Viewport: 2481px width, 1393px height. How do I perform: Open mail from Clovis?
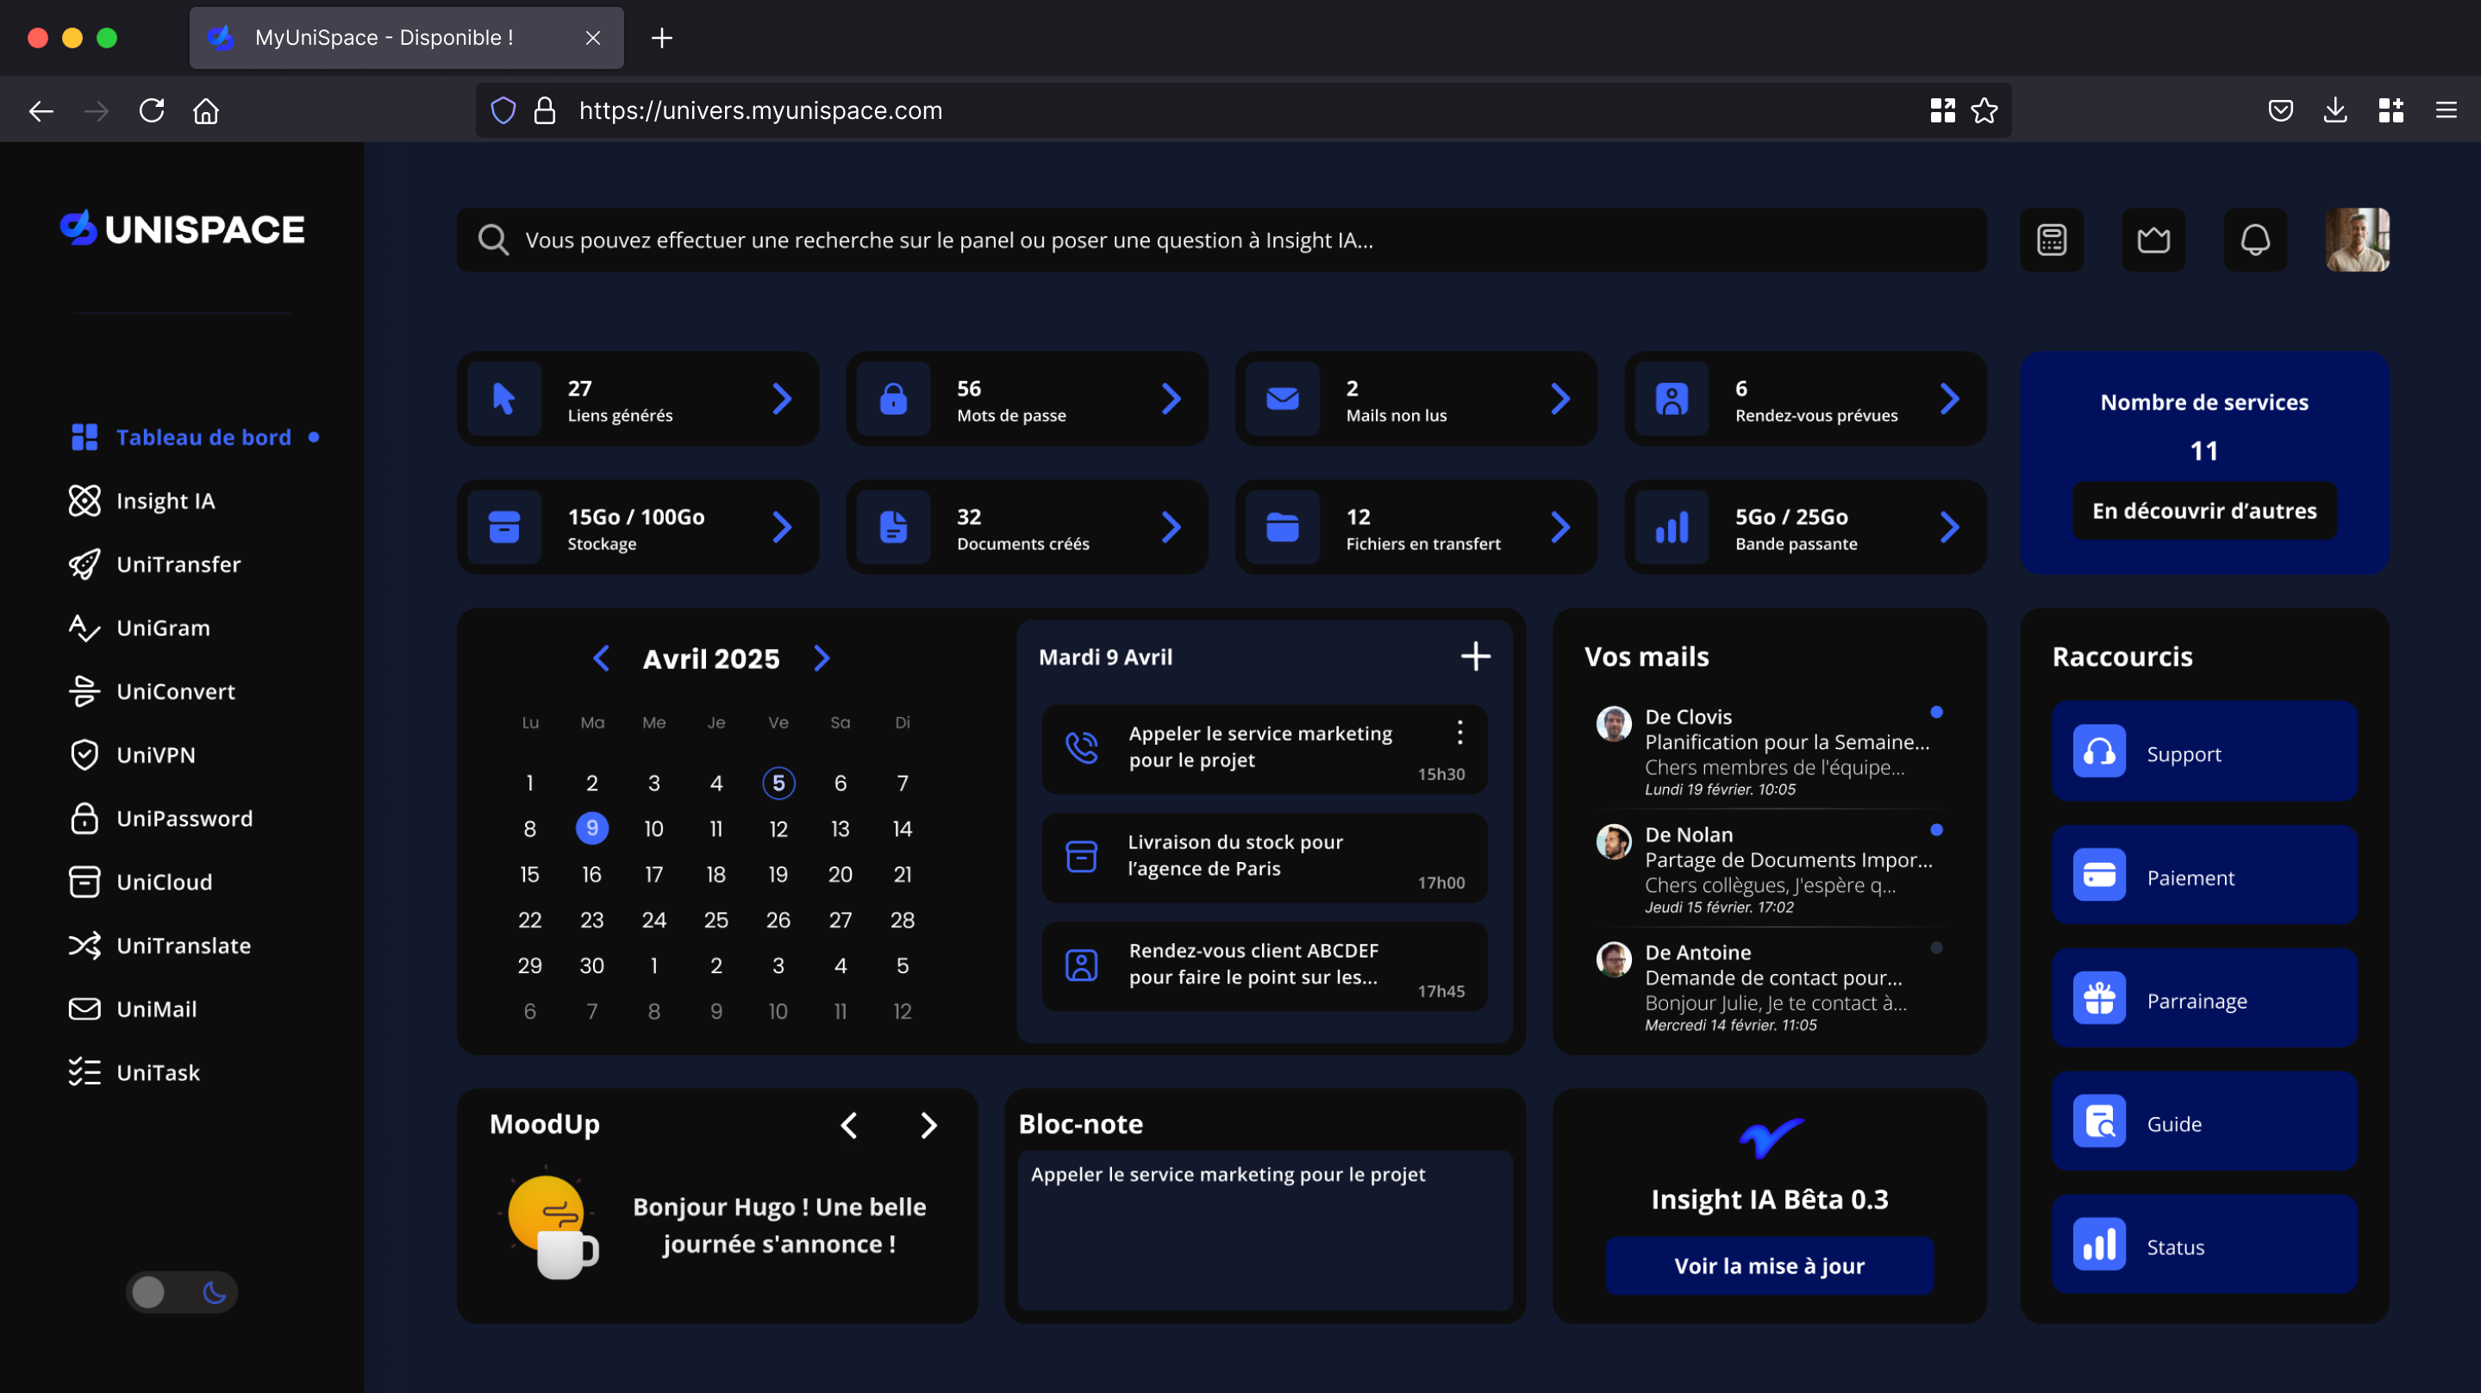pyautogui.click(x=1769, y=752)
